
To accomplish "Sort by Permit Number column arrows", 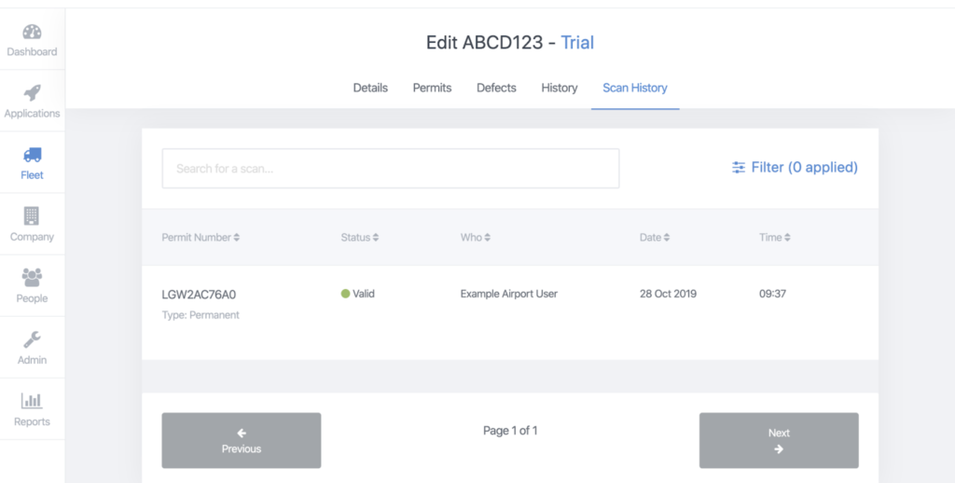I will pyautogui.click(x=236, y=238).
